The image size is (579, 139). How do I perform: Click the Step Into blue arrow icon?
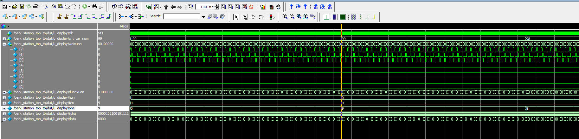click(x=291, y=6)
